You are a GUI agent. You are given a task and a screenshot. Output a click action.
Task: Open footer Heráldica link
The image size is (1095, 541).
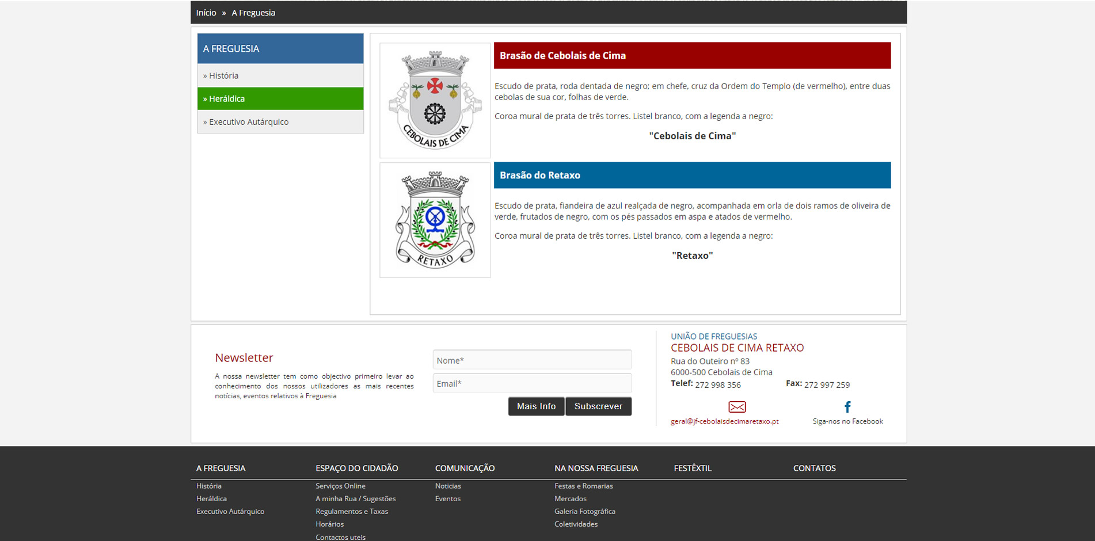point(211,498)
